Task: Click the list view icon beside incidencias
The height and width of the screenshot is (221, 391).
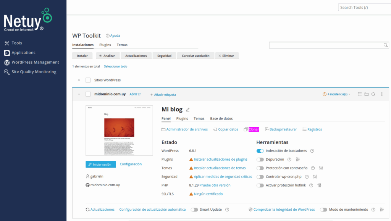Action: pyautogui.click(x=360, y=94)
